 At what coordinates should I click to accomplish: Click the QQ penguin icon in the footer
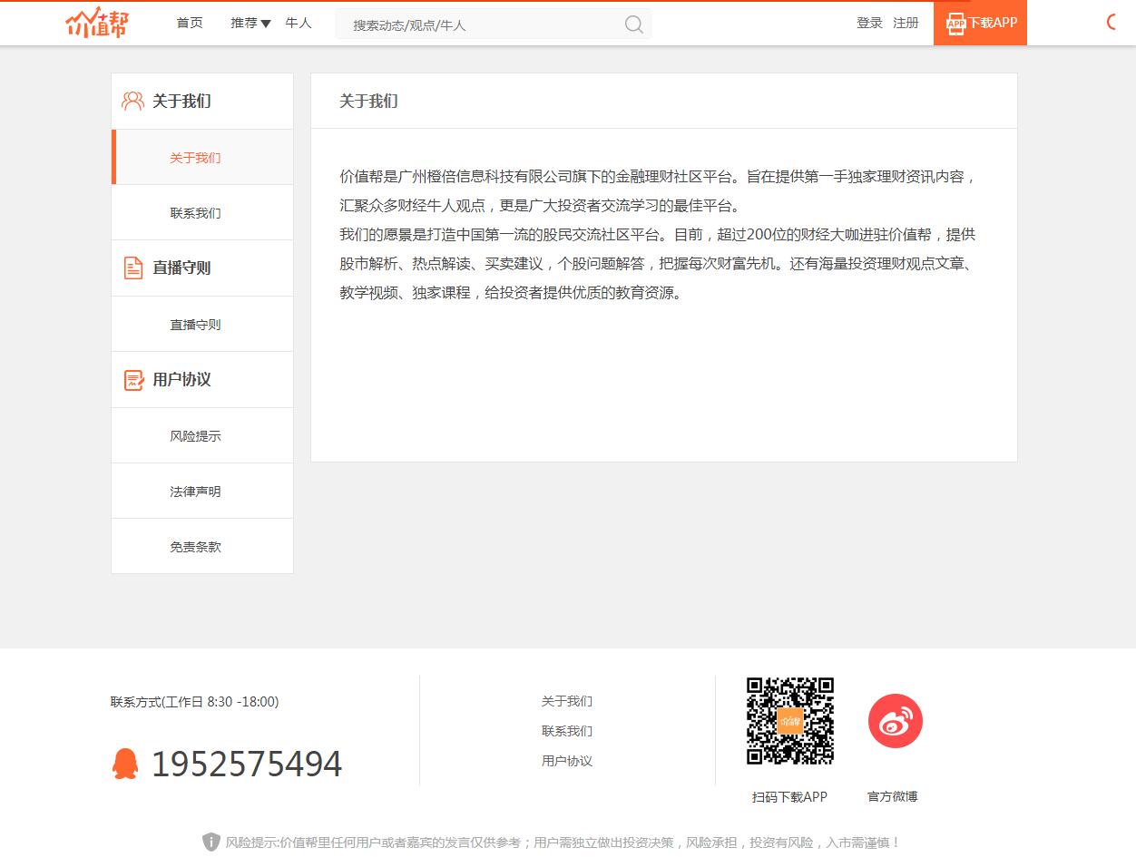click(x=125, y=764)
